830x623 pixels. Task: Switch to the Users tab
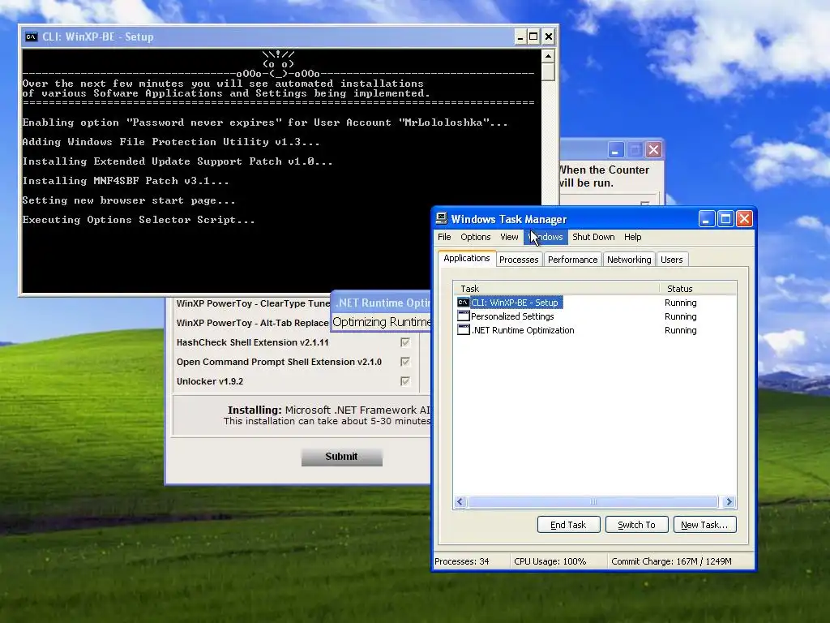(672, 260)
